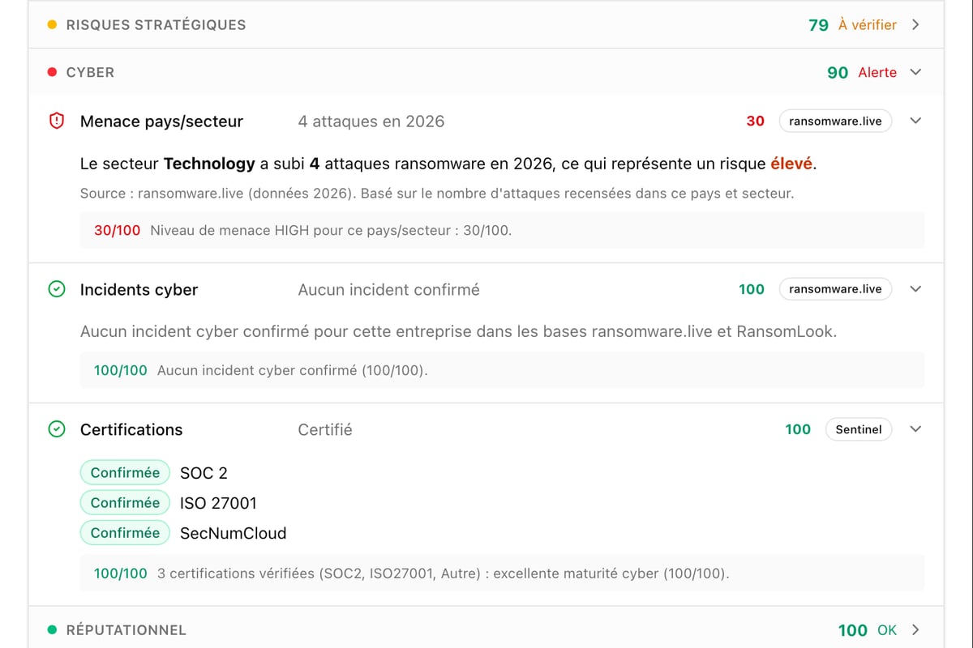Toggle the Confirmée badge for SOC 2
973x648 pixels.
(x=125, y=472)
